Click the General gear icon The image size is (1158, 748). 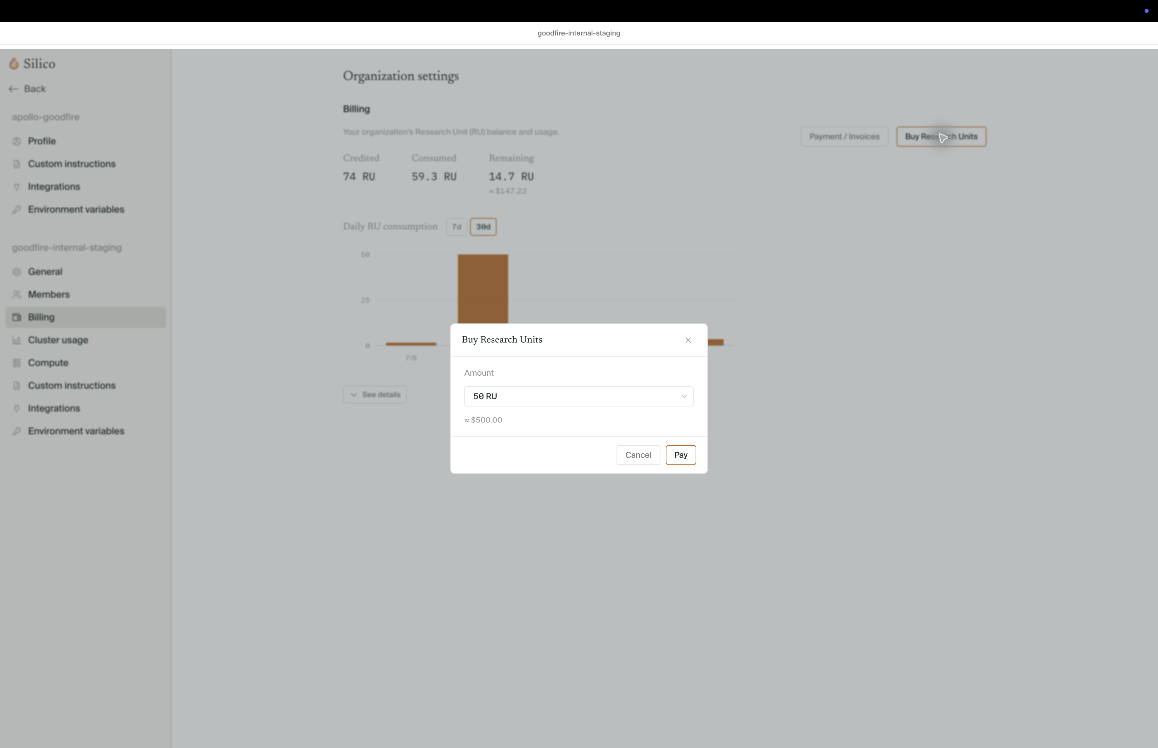[x=17, y=272]
